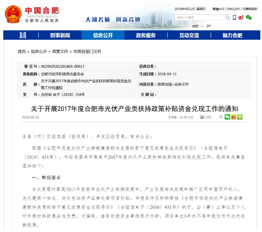Screen dimensions: 262x232
Task: Click the printer icon to print
Action: [x=202, y=117]
